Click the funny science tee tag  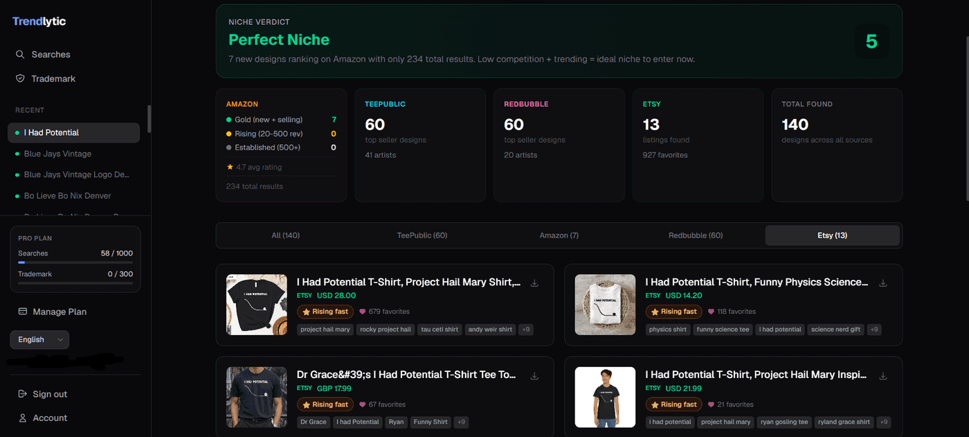(x=723, y=330)
